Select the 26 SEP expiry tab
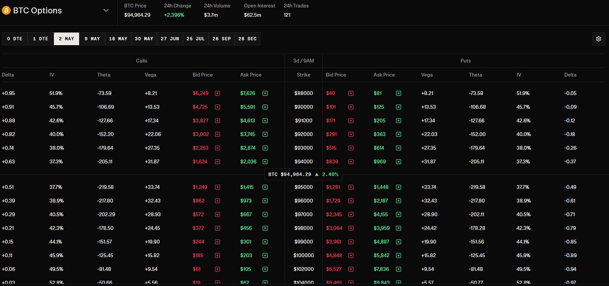This screenshot has height=286, width=609. pos(222,39)
